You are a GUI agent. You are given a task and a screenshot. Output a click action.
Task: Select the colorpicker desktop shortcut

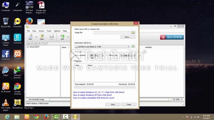[x=17, y=6]
